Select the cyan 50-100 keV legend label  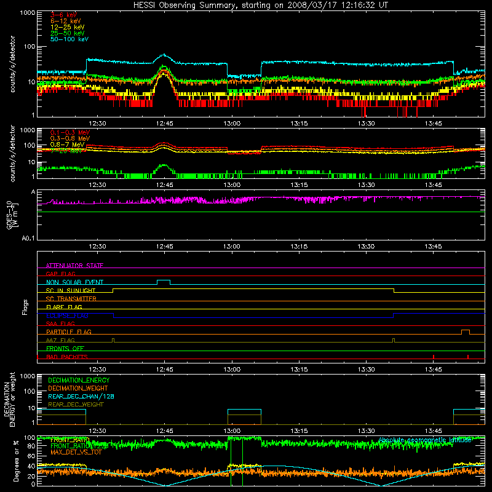[69, 39]
